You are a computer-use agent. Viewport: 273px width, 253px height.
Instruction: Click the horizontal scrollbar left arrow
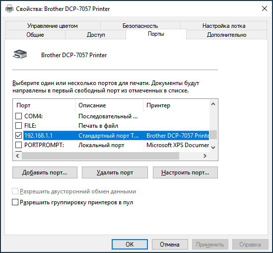click(x=17, y=156)
